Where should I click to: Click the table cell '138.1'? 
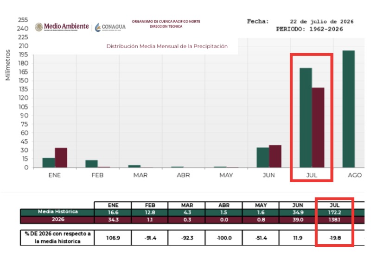pos(334,220)
